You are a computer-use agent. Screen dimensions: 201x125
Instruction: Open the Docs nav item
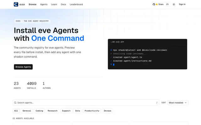pyautogui.click(x=63, y=4)
